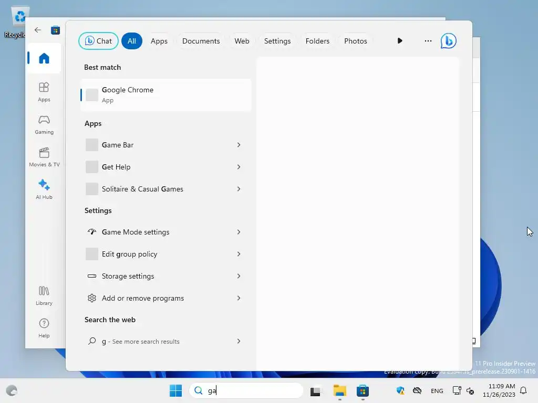538x403 pixels.
Task: Open Windows Security tray icon
Action: [x=400, y=390]
